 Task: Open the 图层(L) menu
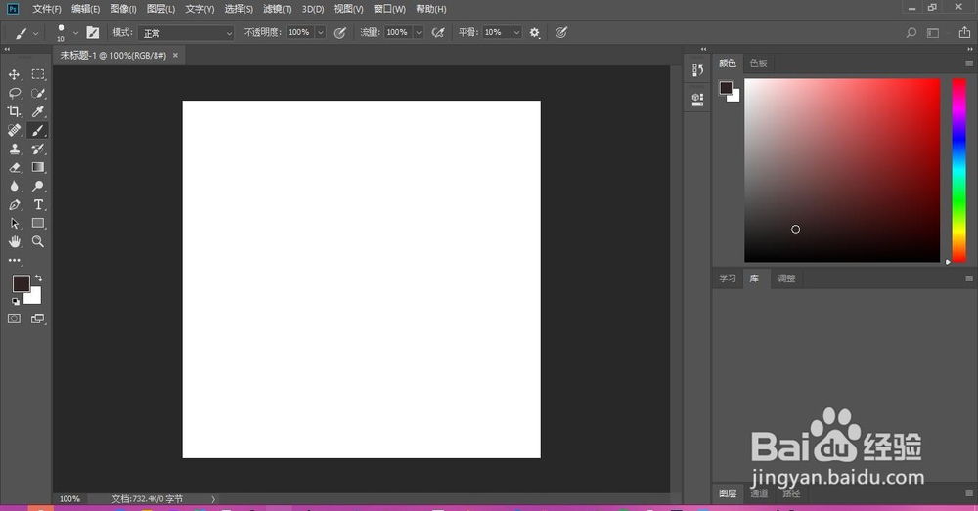(161, 9)
